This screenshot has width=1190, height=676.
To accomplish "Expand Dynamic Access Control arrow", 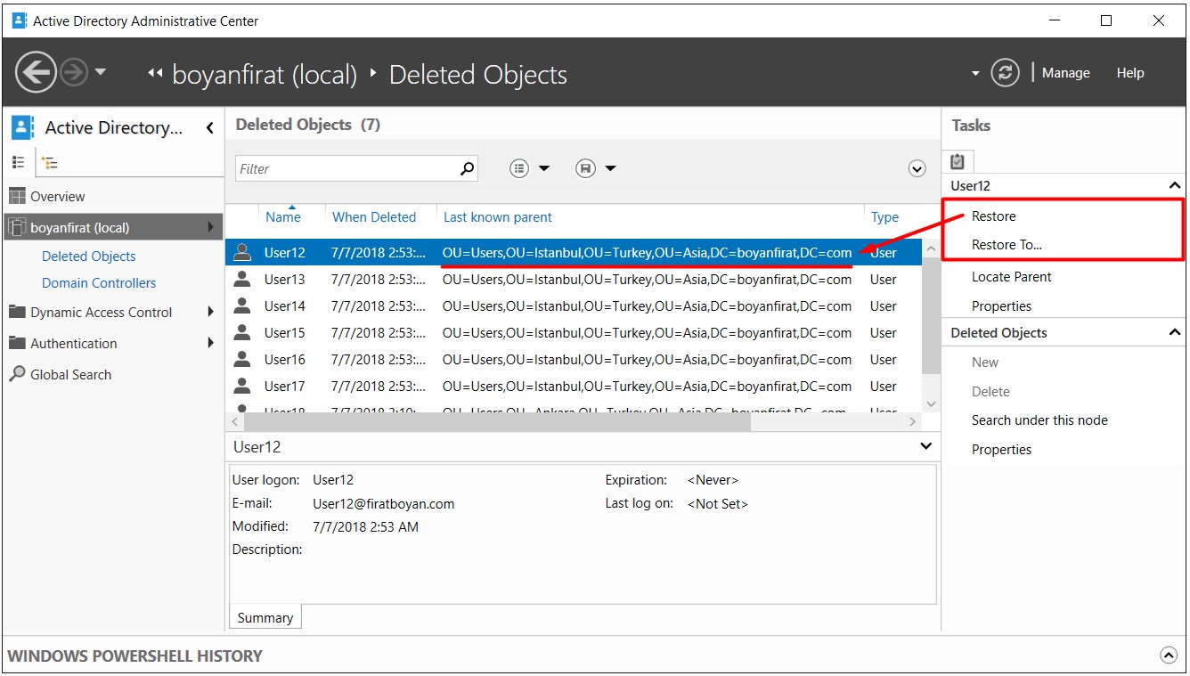I will click(x=211, y=312).
